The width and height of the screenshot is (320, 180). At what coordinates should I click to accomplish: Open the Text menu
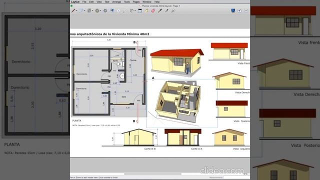point(107,2)
